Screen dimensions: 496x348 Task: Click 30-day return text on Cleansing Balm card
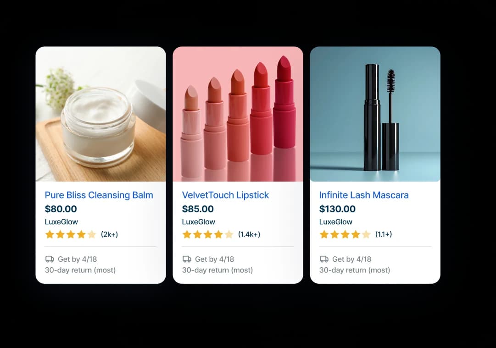point(80,270)
